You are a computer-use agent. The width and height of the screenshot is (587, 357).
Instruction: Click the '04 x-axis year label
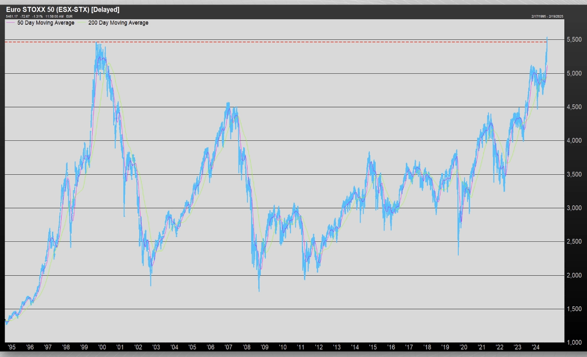tap(174, 347)
